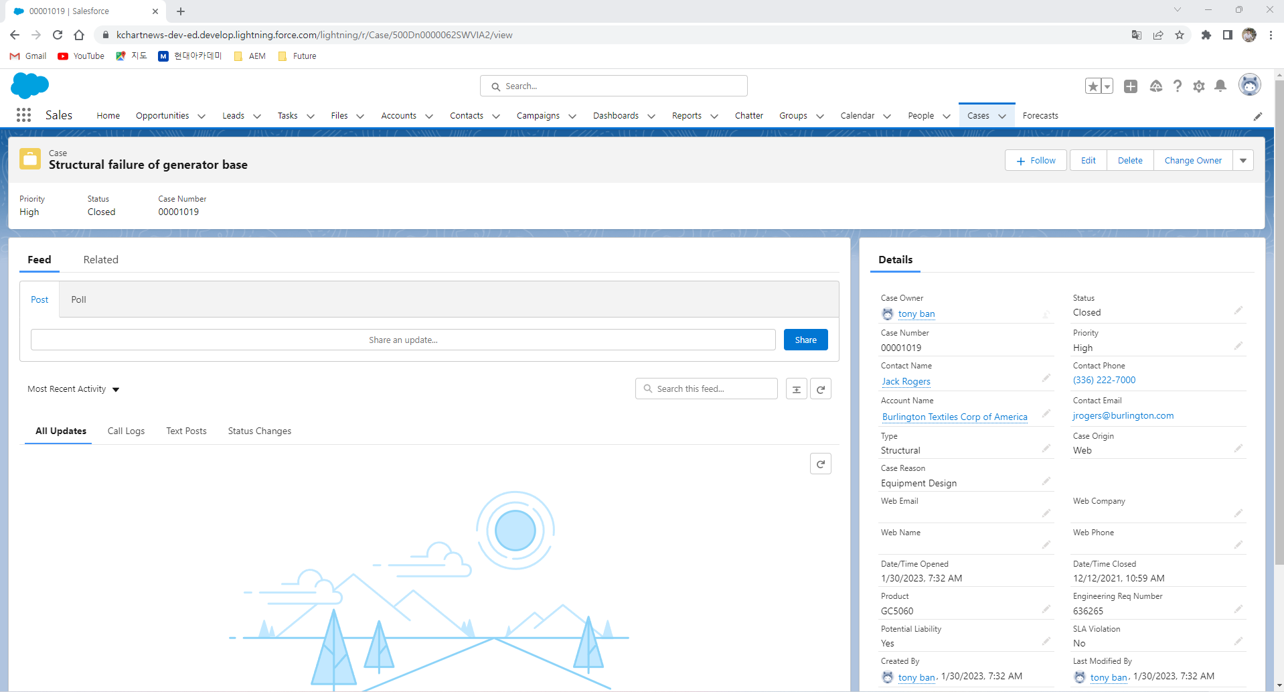Expand the Contacts nav dropdown

(496, 116)
